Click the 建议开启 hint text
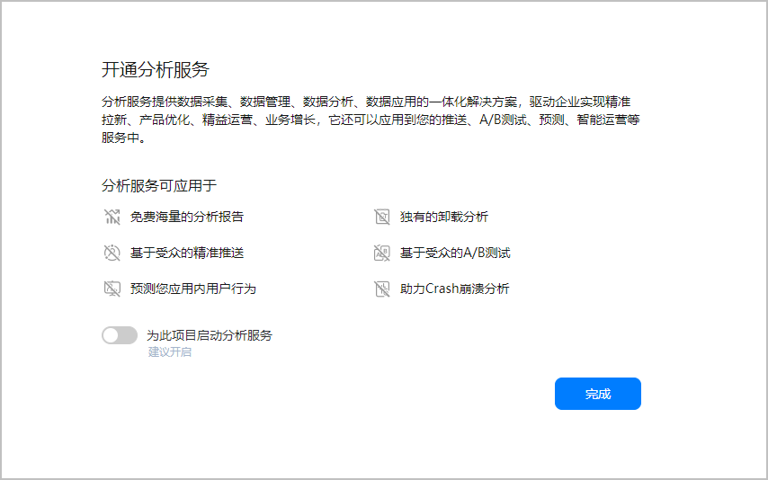The image size is (768, 480). (x=170, y=352)
